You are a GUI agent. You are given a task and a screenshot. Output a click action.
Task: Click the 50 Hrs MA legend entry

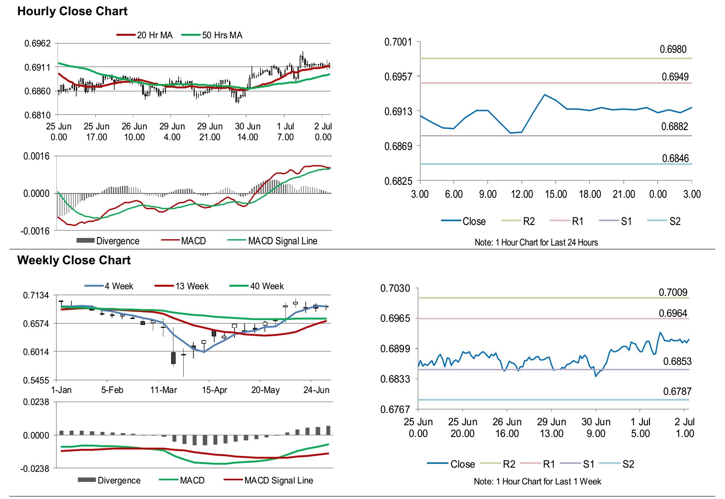(x=222, y=35)
